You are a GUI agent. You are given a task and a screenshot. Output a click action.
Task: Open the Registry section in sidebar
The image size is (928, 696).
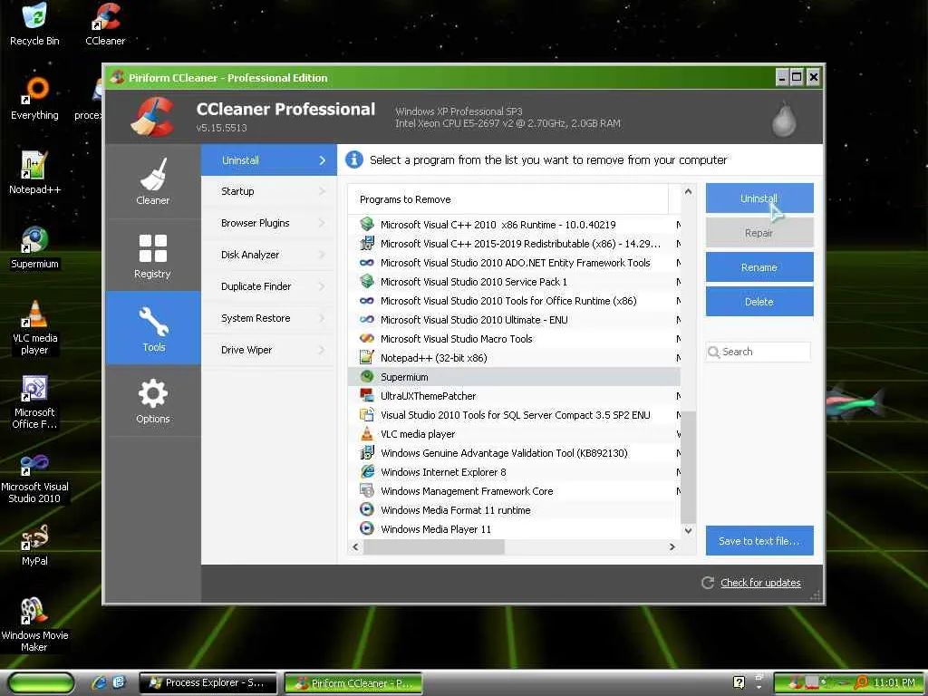[152, 255]
